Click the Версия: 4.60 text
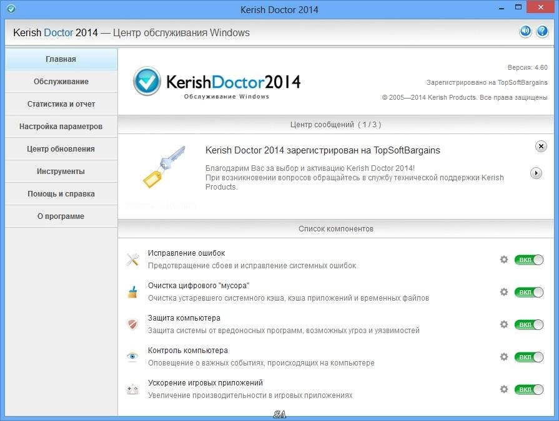 tap(527, 67)
